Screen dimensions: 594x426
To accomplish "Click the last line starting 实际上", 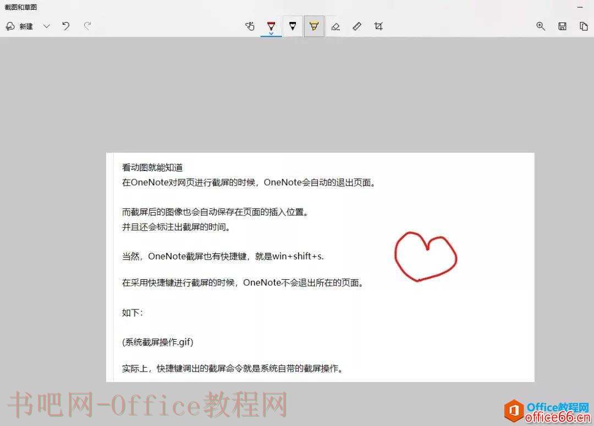I will [x=232, y=368].
